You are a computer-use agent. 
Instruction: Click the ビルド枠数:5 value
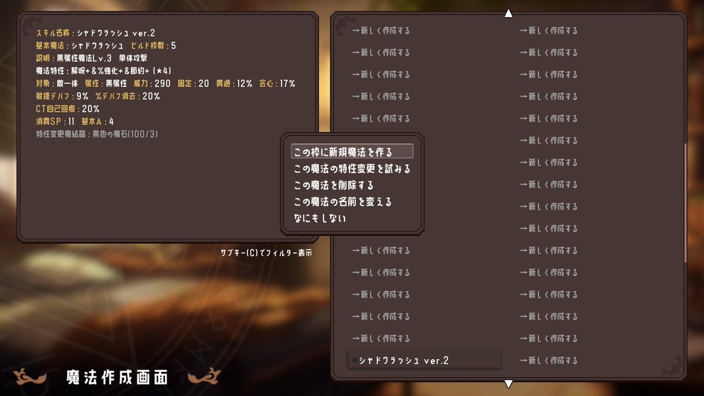click(154, 45)
